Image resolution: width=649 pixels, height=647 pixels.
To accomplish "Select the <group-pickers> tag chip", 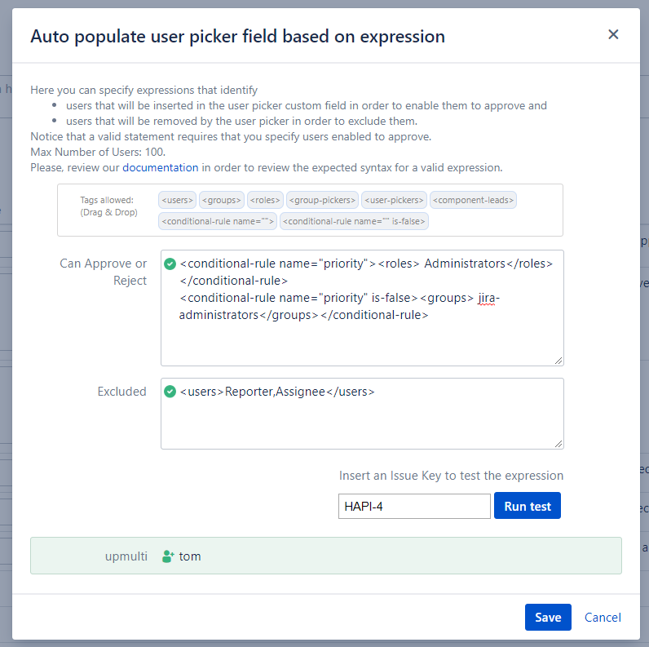I will 322,200.
